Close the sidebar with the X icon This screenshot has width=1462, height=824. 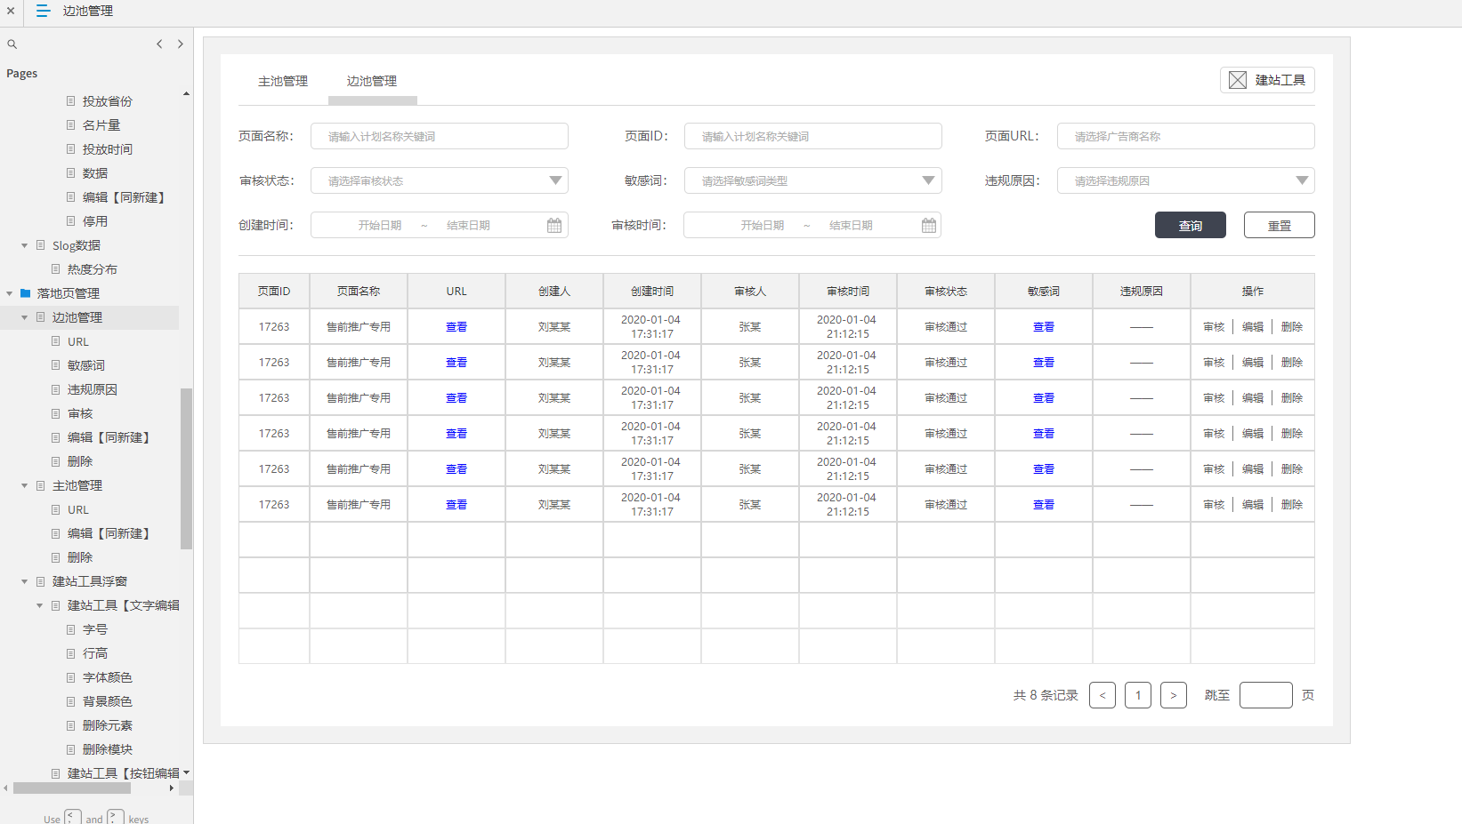tap(11, 11)
